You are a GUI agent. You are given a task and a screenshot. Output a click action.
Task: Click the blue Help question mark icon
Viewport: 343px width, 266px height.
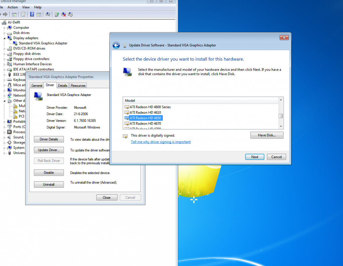32,14
